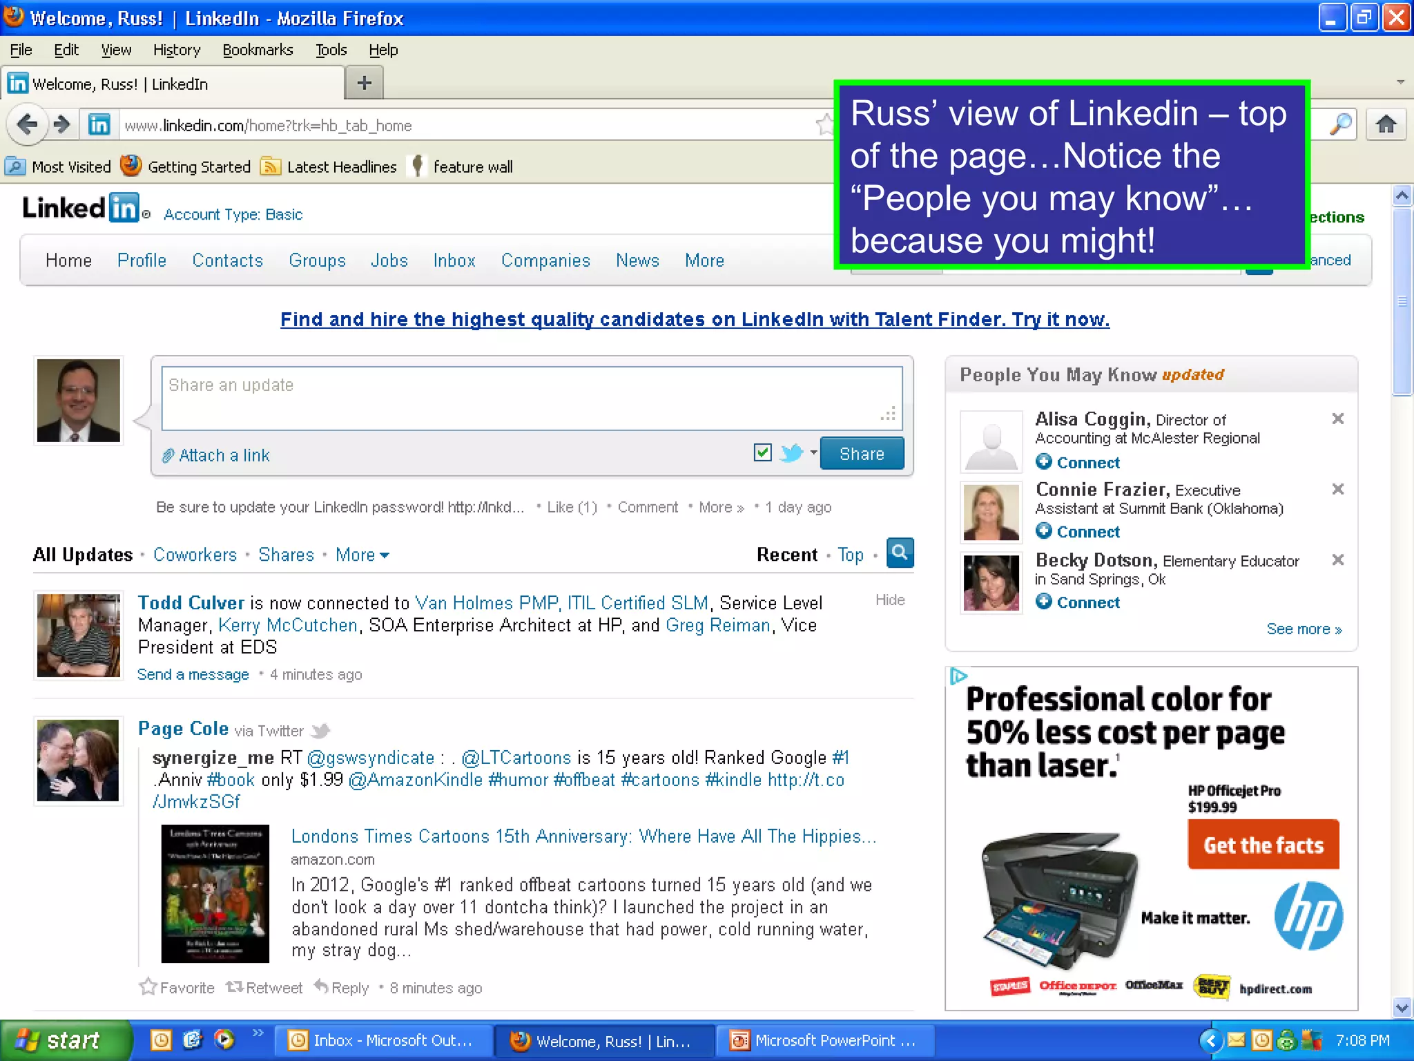Go to LinkedIn Contacts nav item

point(227,260)
